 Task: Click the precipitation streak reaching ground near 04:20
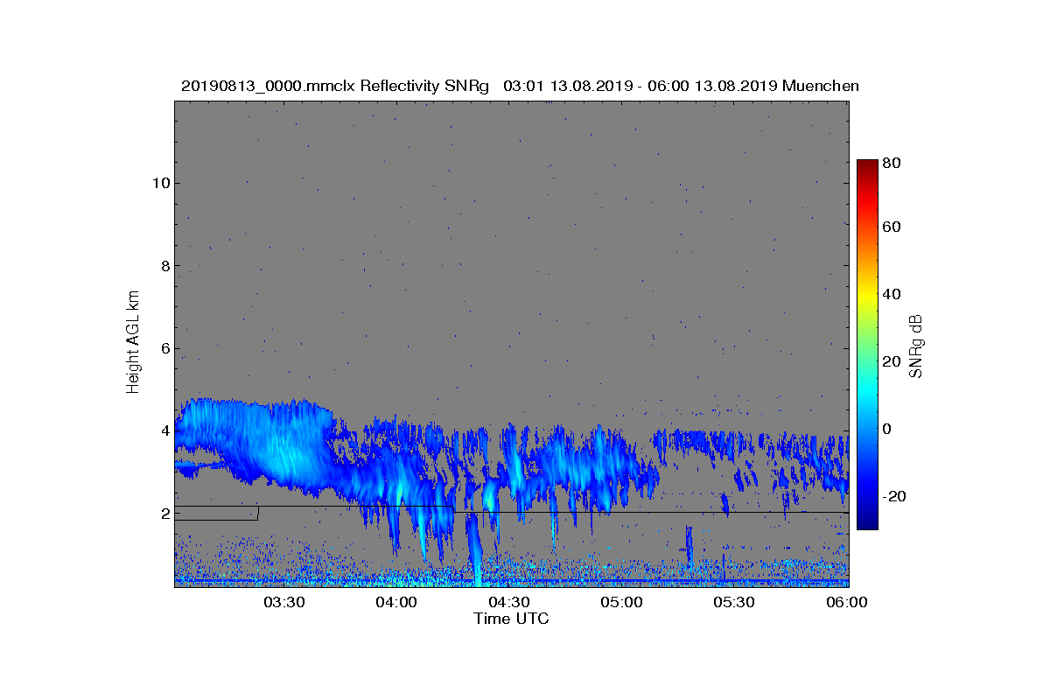pos(477,551)
